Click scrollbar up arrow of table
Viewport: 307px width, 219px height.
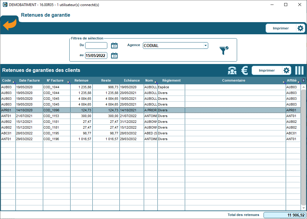(x=303, y=87)
